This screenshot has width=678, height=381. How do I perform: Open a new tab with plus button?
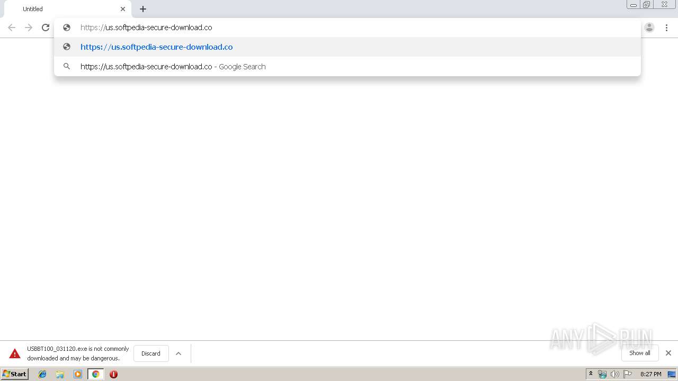[143, 9]
